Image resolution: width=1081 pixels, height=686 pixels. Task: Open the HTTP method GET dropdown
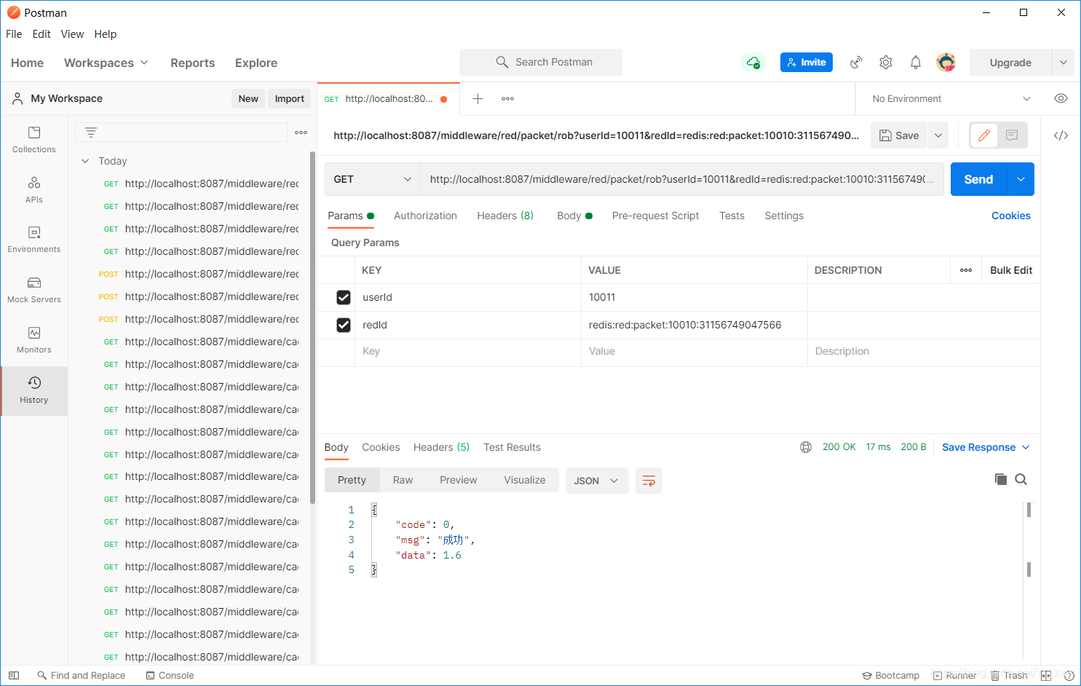click(373, 179)
